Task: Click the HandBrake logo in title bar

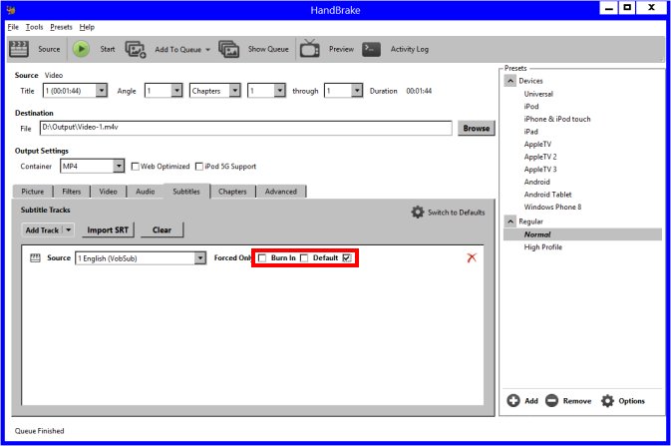Action: (x=11, y=10)
